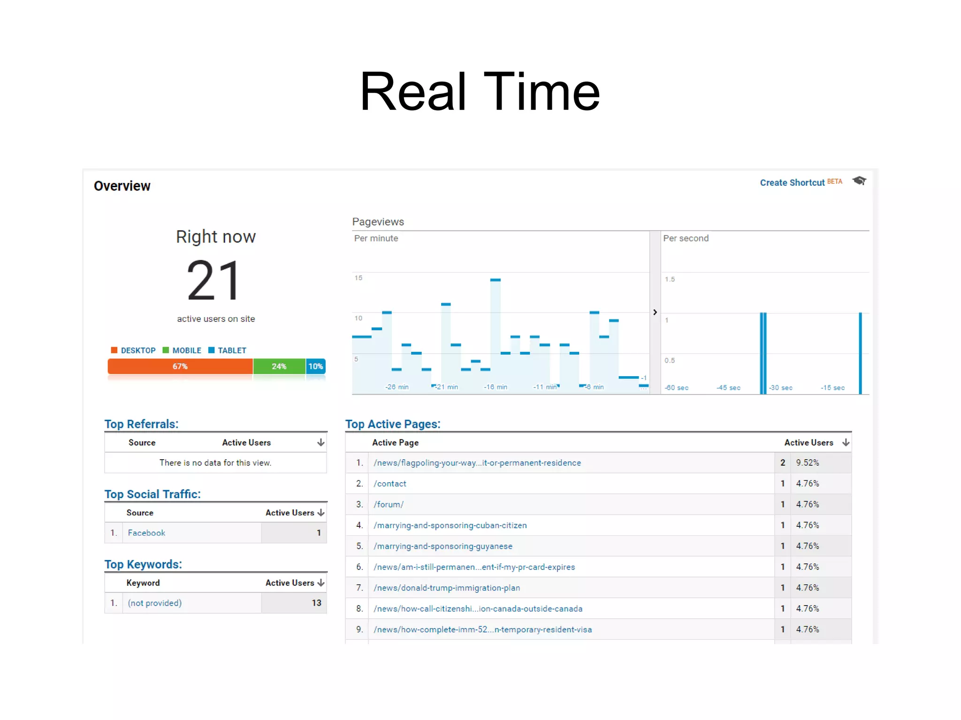Image resolution: width=961 pixels, height=720 pixels.
Task: Sort Top Referrals by Active Users arrow
Action: coord(320,442)
